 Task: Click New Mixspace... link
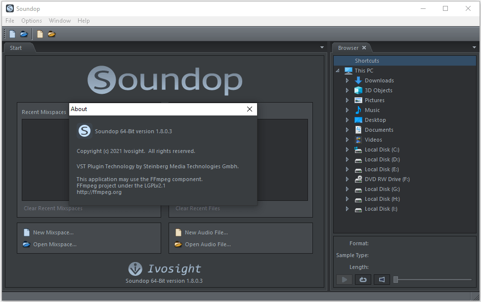[53, 232]
